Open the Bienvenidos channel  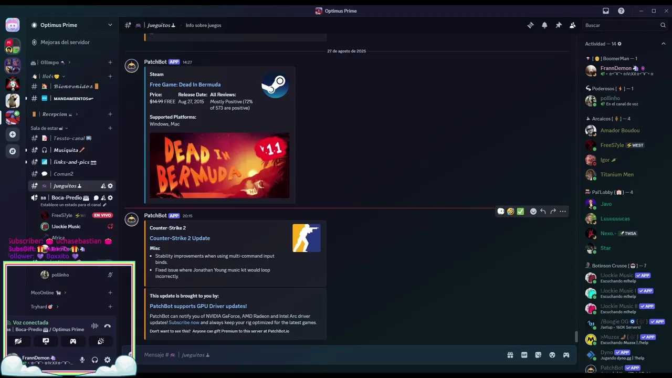[x=71, y=87]
